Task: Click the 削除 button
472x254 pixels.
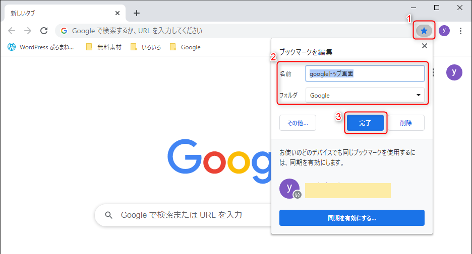Action: click(x=406, y=123)
